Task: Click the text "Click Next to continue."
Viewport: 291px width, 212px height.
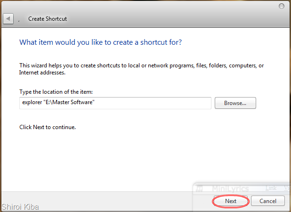Action: [x=48, y=127]
